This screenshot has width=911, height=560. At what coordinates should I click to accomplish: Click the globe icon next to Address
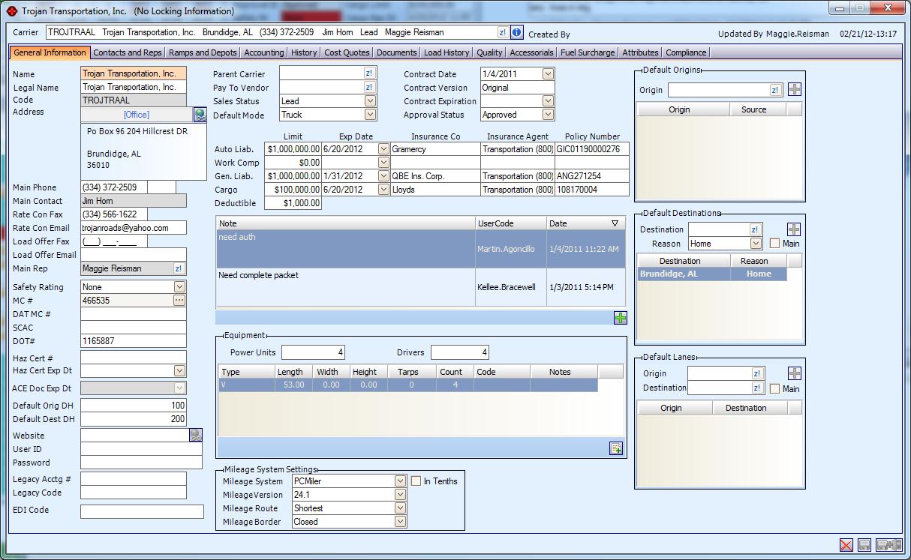pyautogui.click(x=200, y=115)
